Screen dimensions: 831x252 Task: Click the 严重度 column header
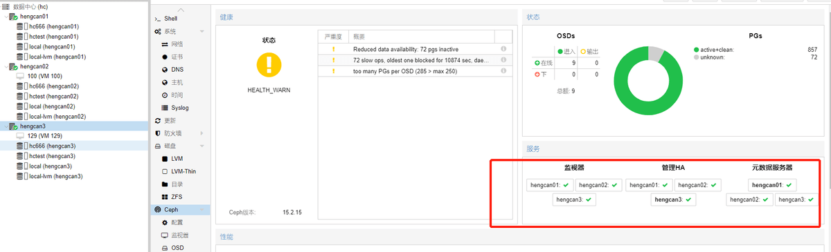pos(333,37)
